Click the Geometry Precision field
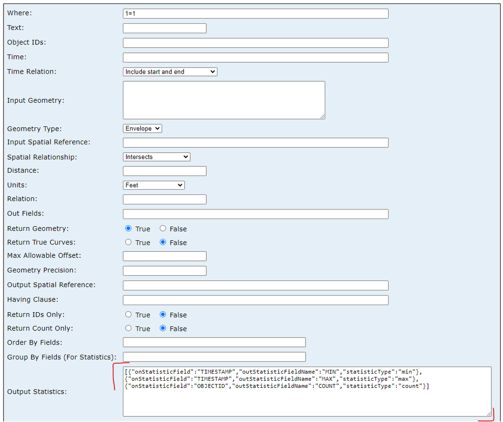Image resolution: width=503 pixels, height=422 pixels. [x=165, y=271]
